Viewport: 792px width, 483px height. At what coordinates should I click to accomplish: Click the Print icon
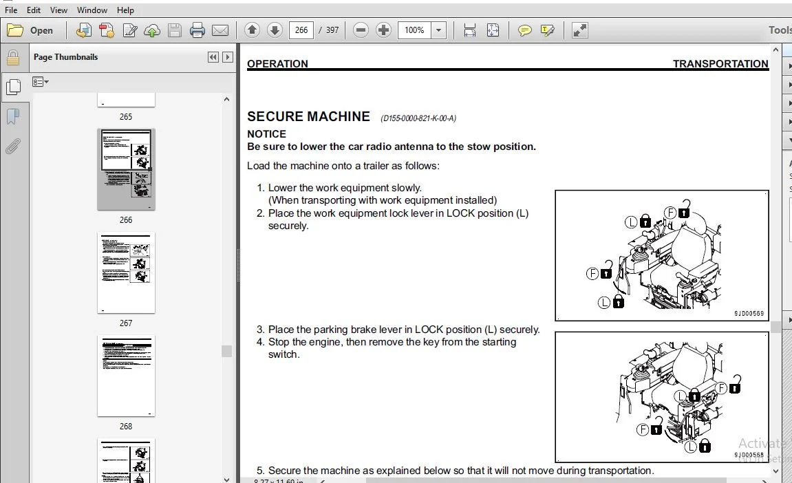pyautogui.click(x=197, y=30)
